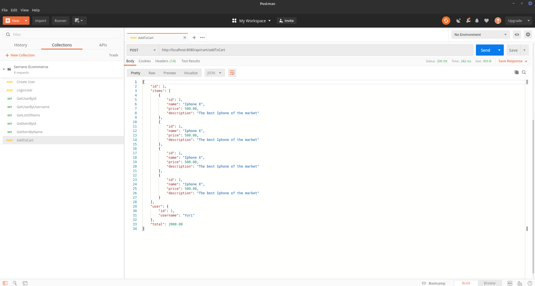The height and width of the screenshot is (286, 535).
Task: Switch to Browse mode
Action: tap(490, 283)
